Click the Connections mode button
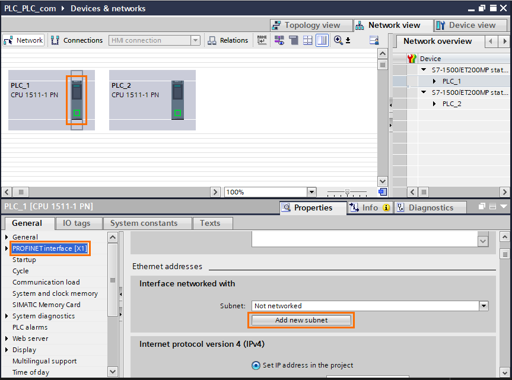 (x=77, y=40)
